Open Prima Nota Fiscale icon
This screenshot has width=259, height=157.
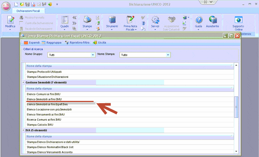[x=130, y=20]
